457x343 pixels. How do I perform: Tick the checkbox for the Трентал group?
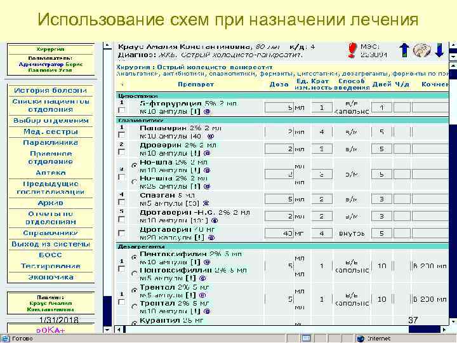click(x=122, y=302)
